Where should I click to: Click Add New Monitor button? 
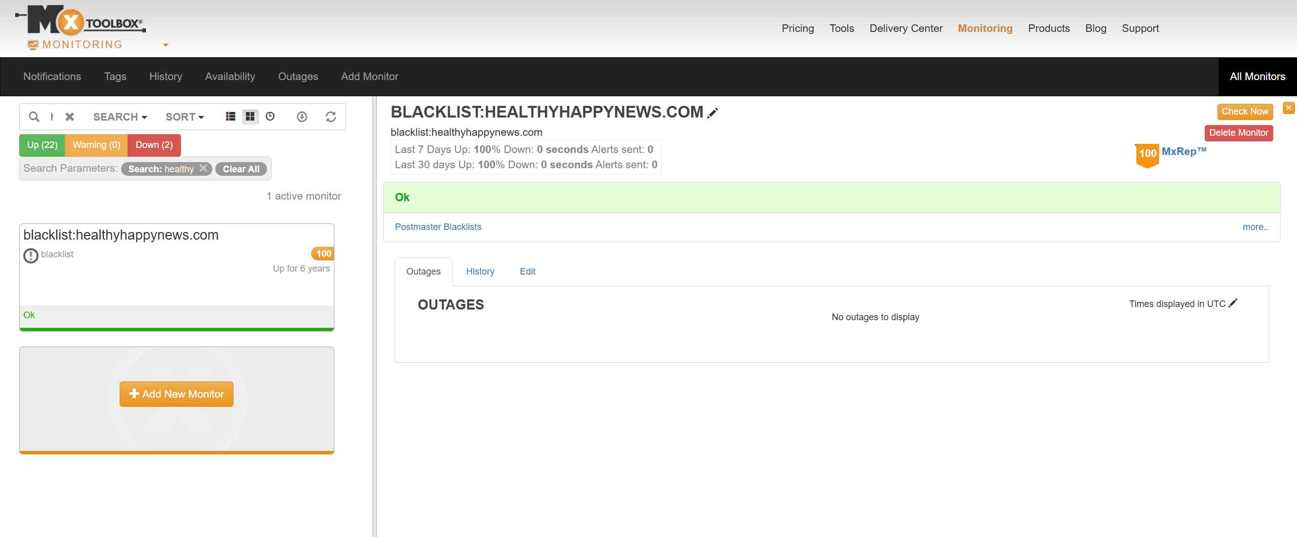(x=176, y=394)
